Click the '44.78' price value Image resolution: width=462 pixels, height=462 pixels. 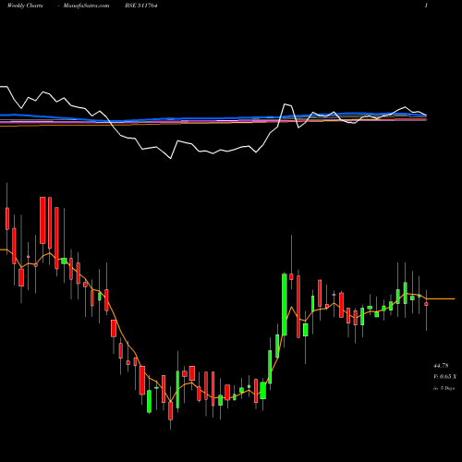coord(441,366)
